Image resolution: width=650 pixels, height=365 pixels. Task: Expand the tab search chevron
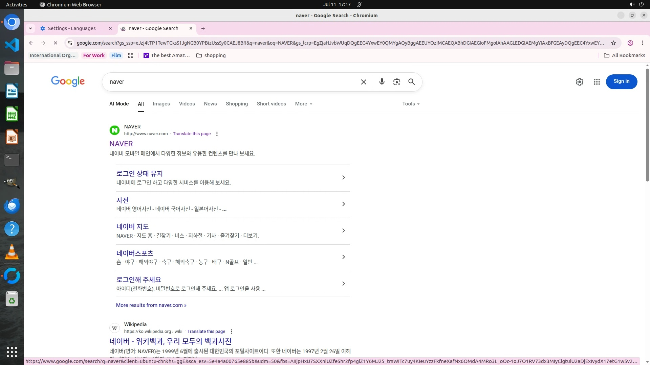[x=30, y=28]
